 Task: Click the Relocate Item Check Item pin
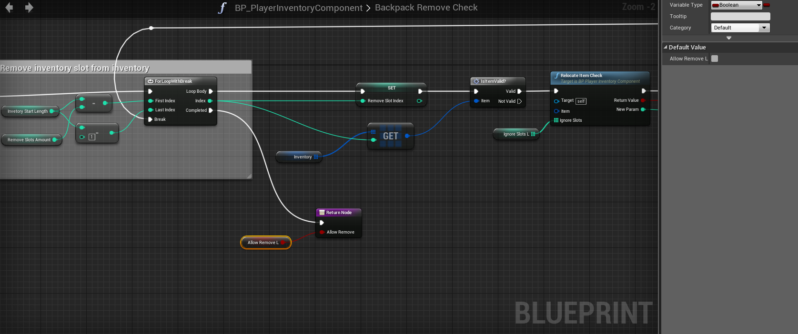pyautogui.click(x=556, y=111)
